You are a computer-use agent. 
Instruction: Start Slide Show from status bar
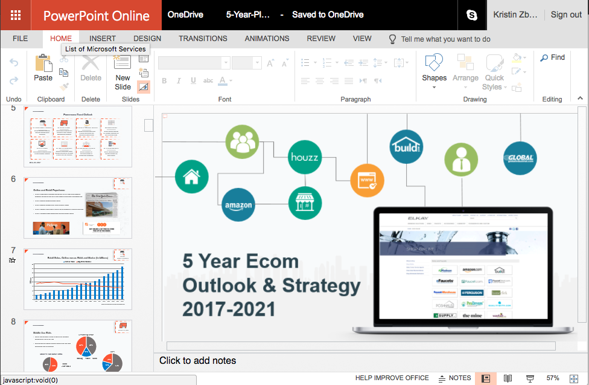(x=530, y=378)
